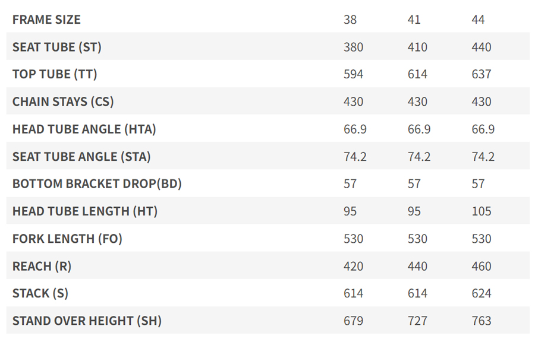Select the SEAT TUBE (ST) label
The height and width of the screenshot is (342, 535).
(x=57, y=47)
